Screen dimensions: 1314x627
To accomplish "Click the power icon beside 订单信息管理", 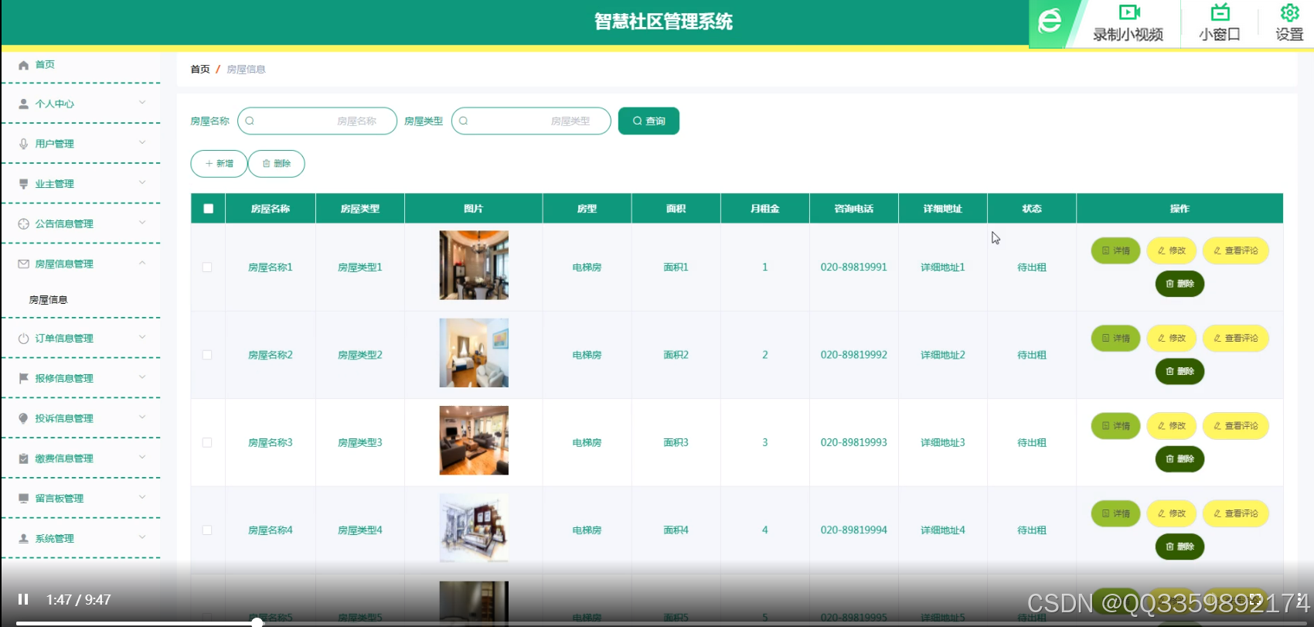I will click(23, 339).
